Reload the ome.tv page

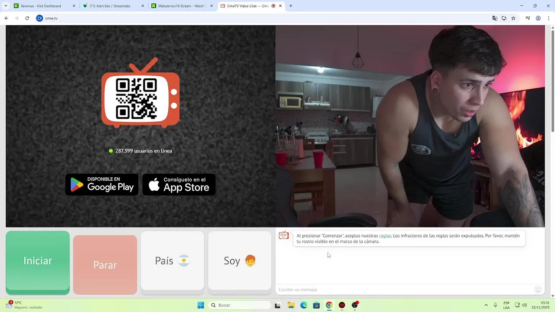tap(27, 18)
